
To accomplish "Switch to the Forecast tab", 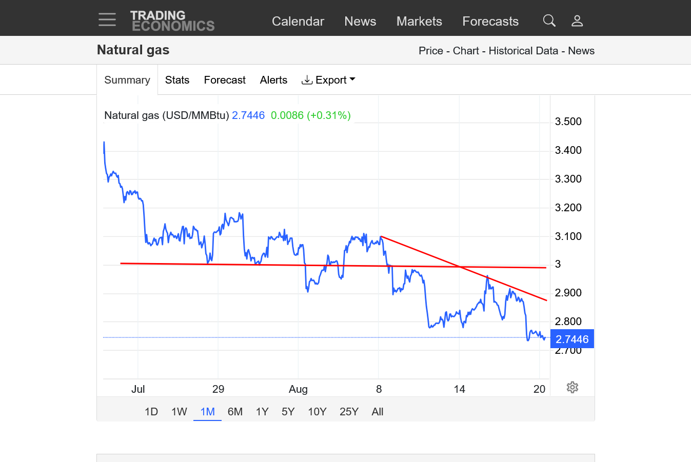I will coord(225,80).
